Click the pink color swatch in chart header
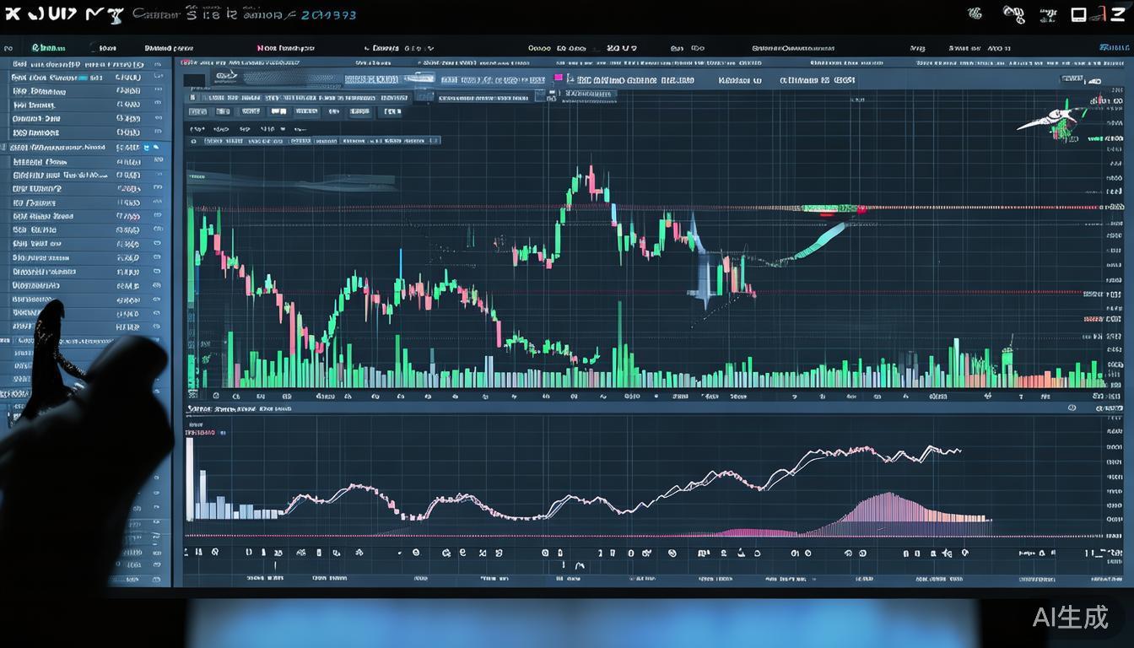The width and height of the screenshot is (1134, 648). tap(557, 78)
